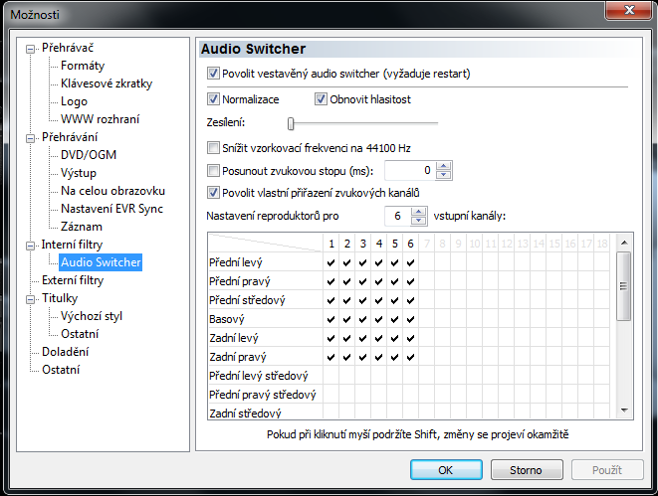
Task: Increase the input channels count spinner
Action: [x=419, y=212]
